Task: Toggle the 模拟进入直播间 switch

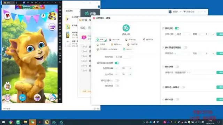Action: 183,87
